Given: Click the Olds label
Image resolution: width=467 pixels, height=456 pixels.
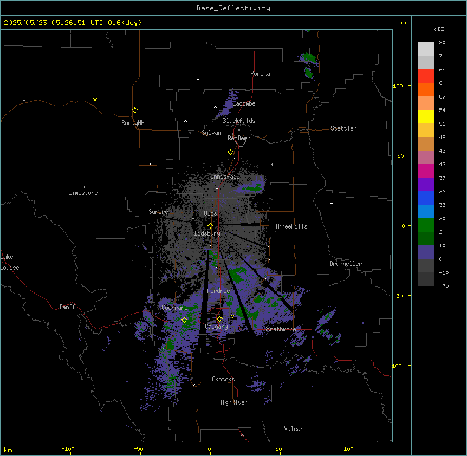Looking at the screenshot, I should [x=210, y=213].
